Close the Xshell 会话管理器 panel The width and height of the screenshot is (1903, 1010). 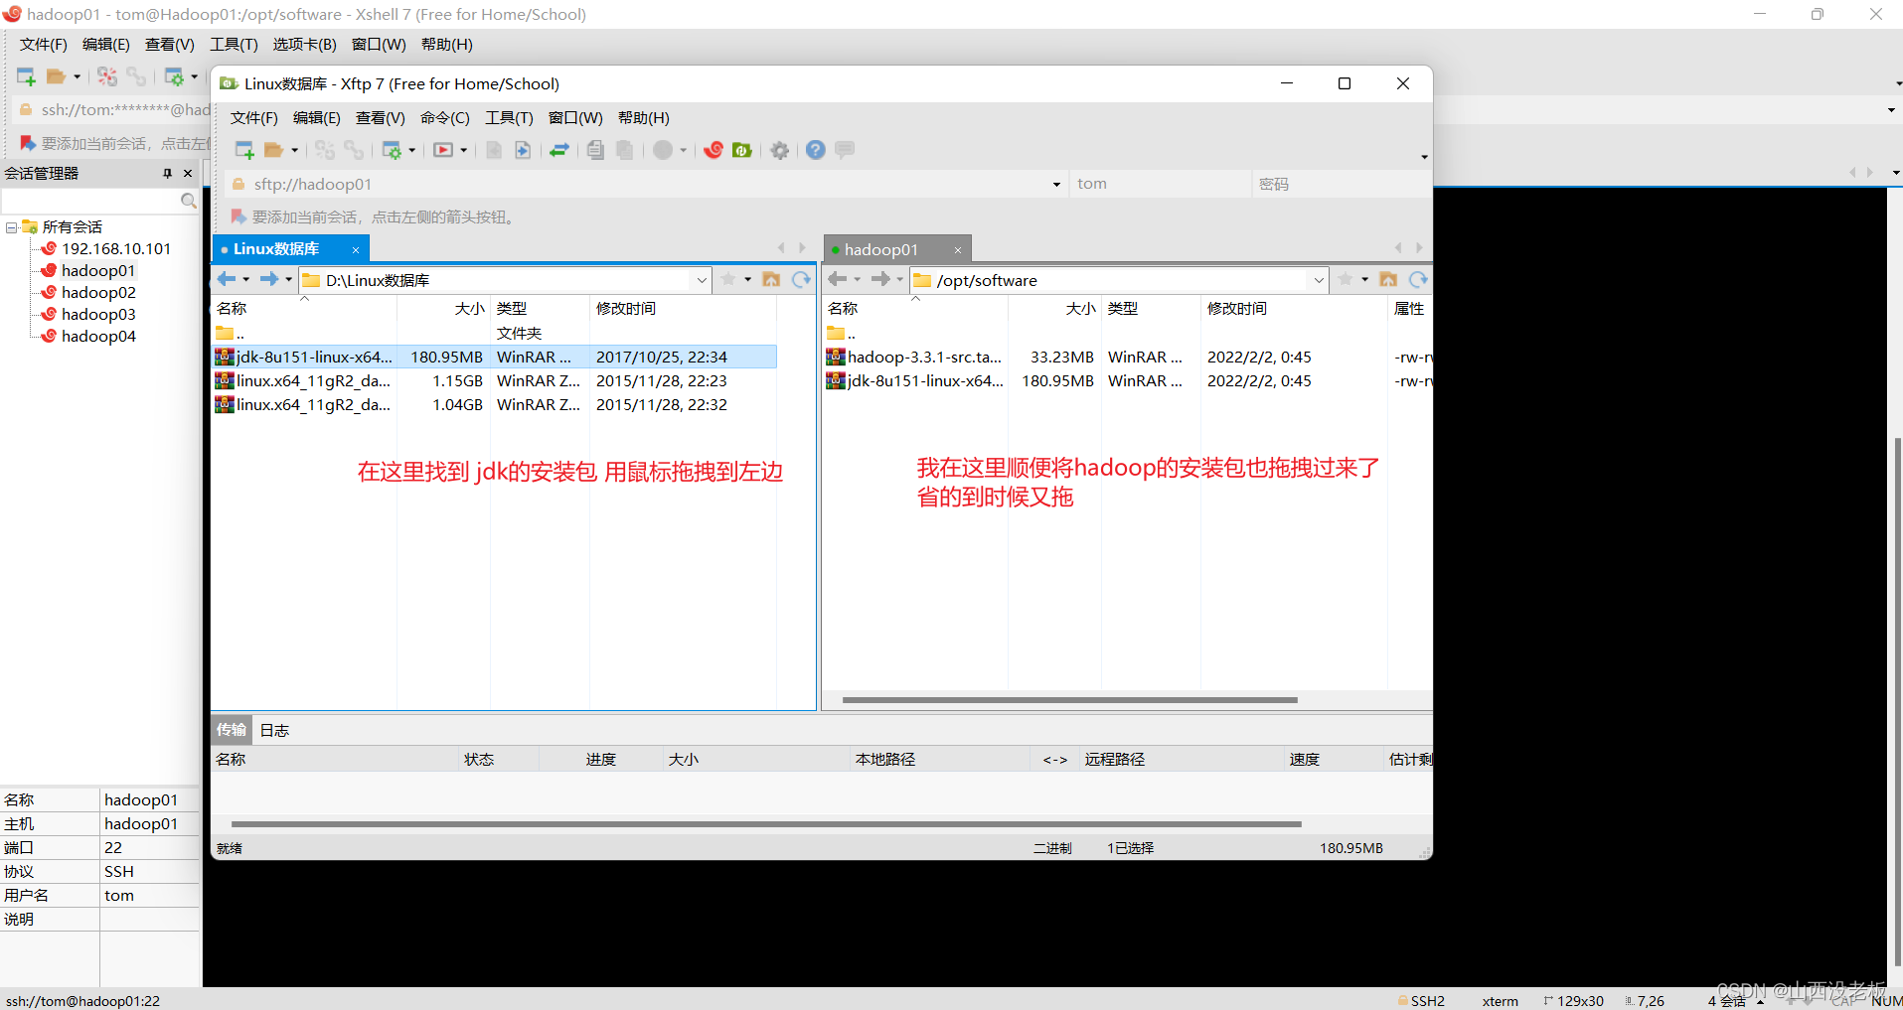[188, 174]
